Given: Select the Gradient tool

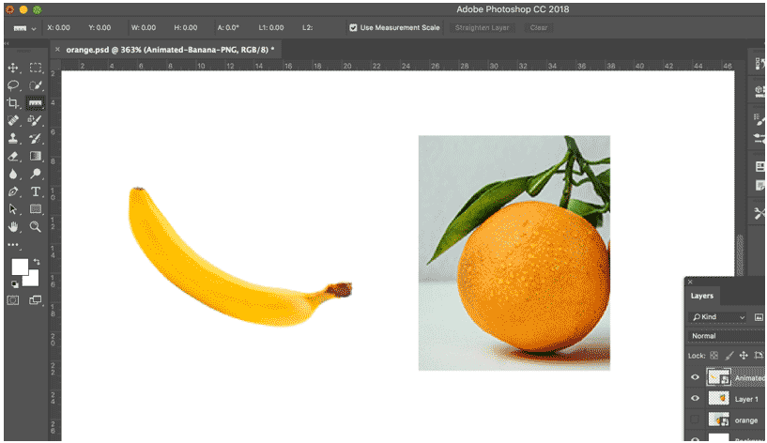Looking at the screenshot, I should coord(36,156).
